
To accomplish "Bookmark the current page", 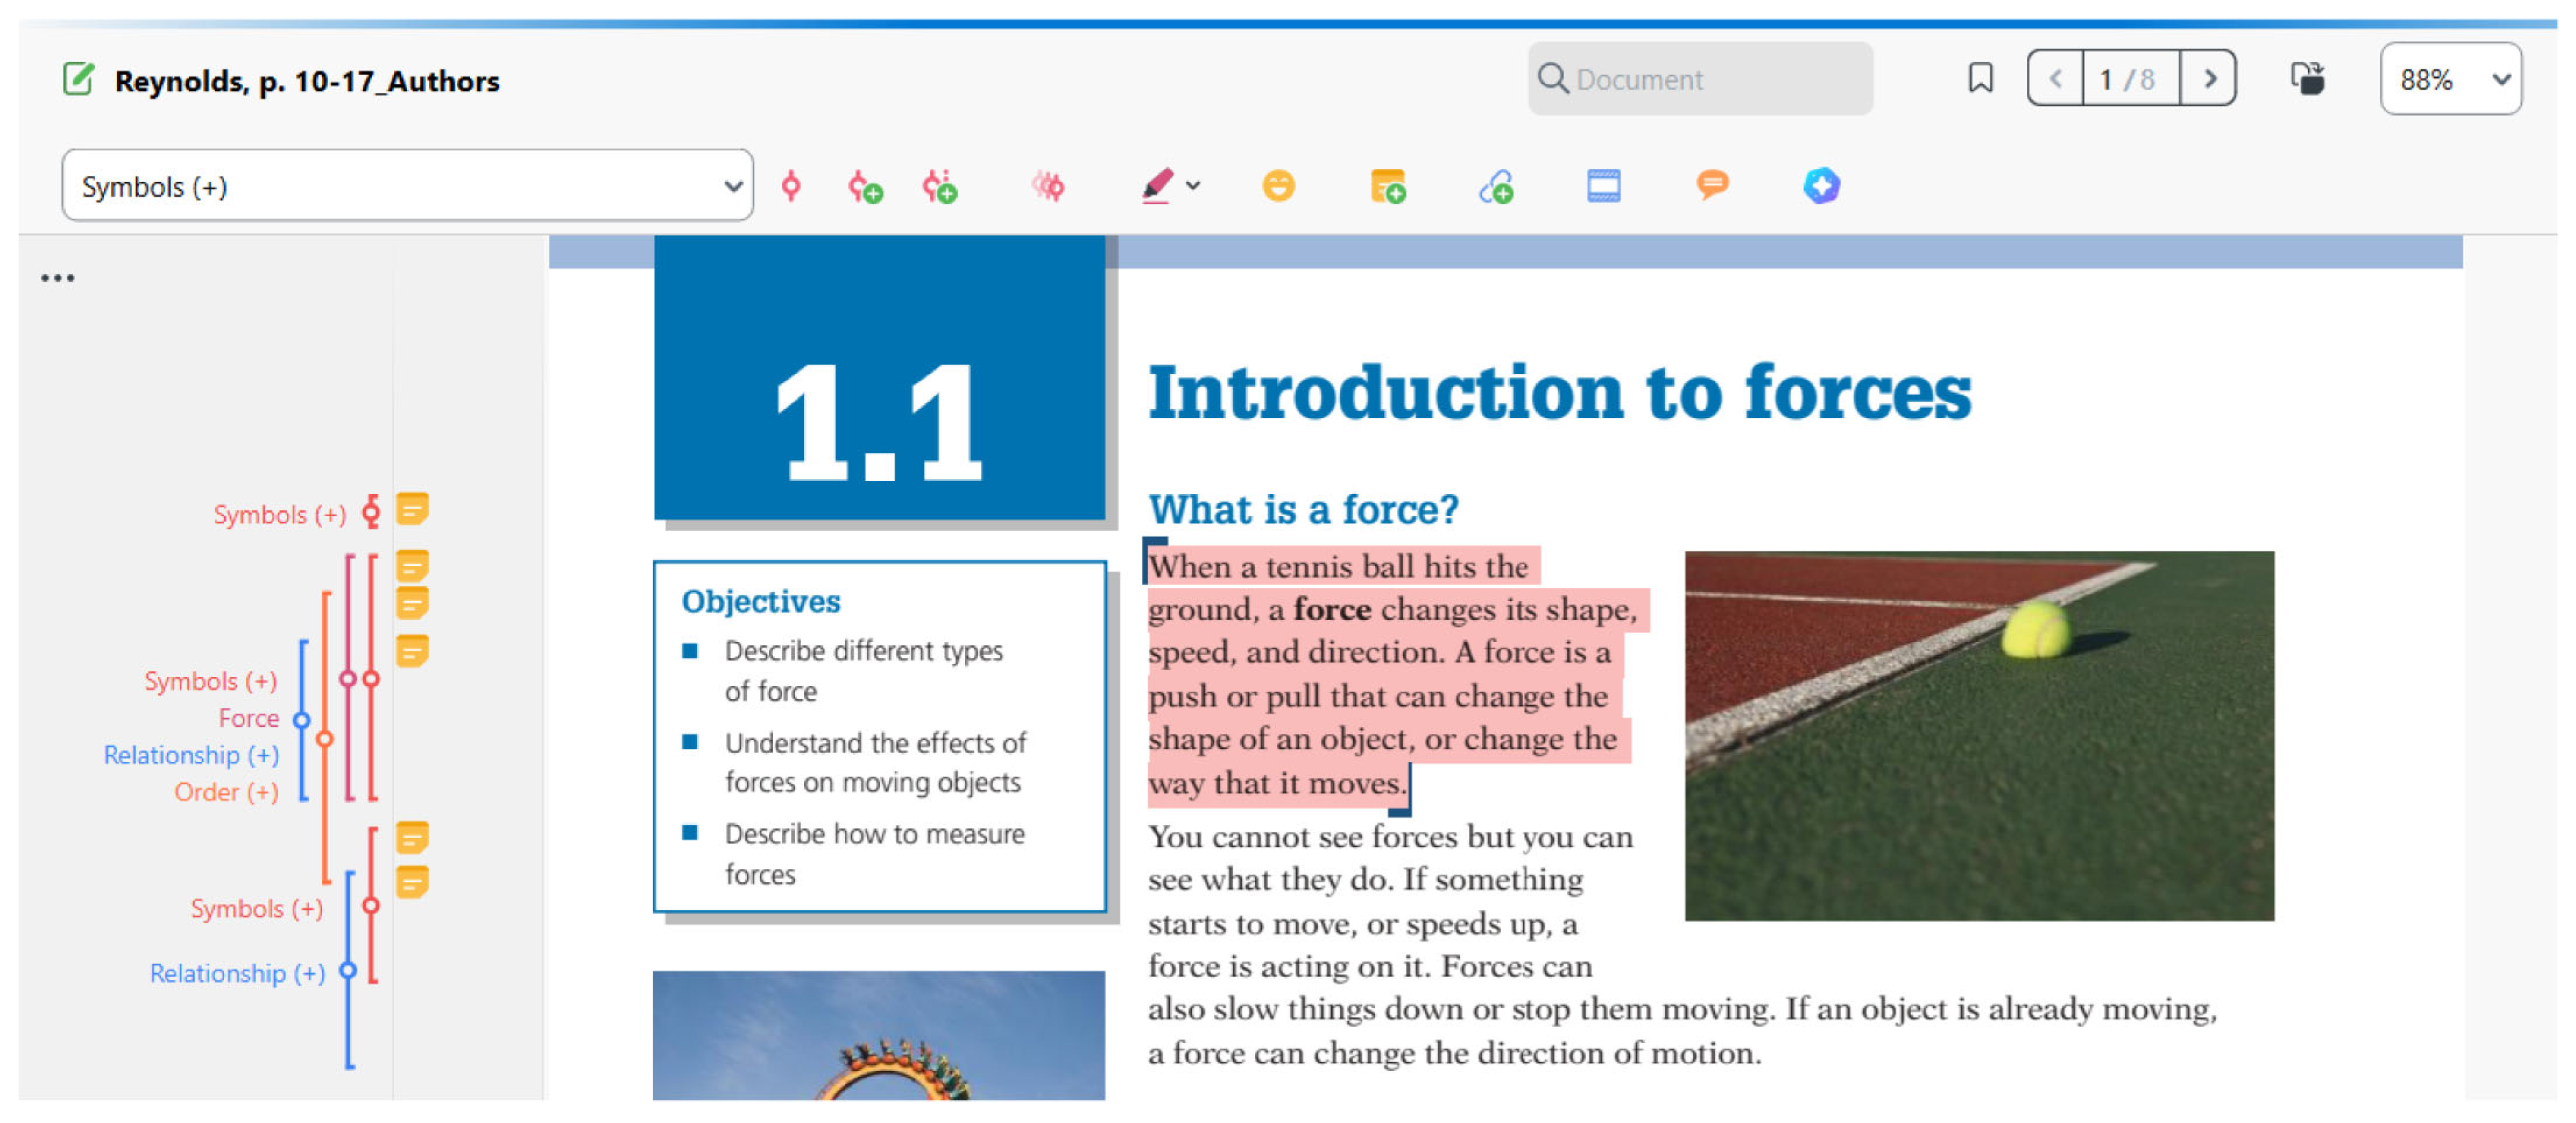I will (1980, 79).
